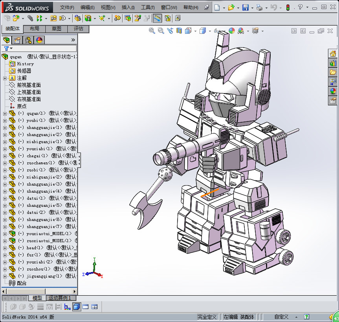
Task: Select the 配合 mates folder
Action: coord(21,283)
